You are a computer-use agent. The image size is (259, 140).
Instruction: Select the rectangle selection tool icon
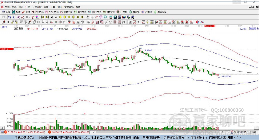pos(89,22)
